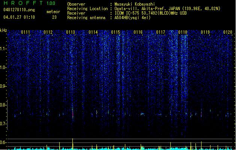
Task: Click the cyan echo blob near 0116
Action: point(142,114)
